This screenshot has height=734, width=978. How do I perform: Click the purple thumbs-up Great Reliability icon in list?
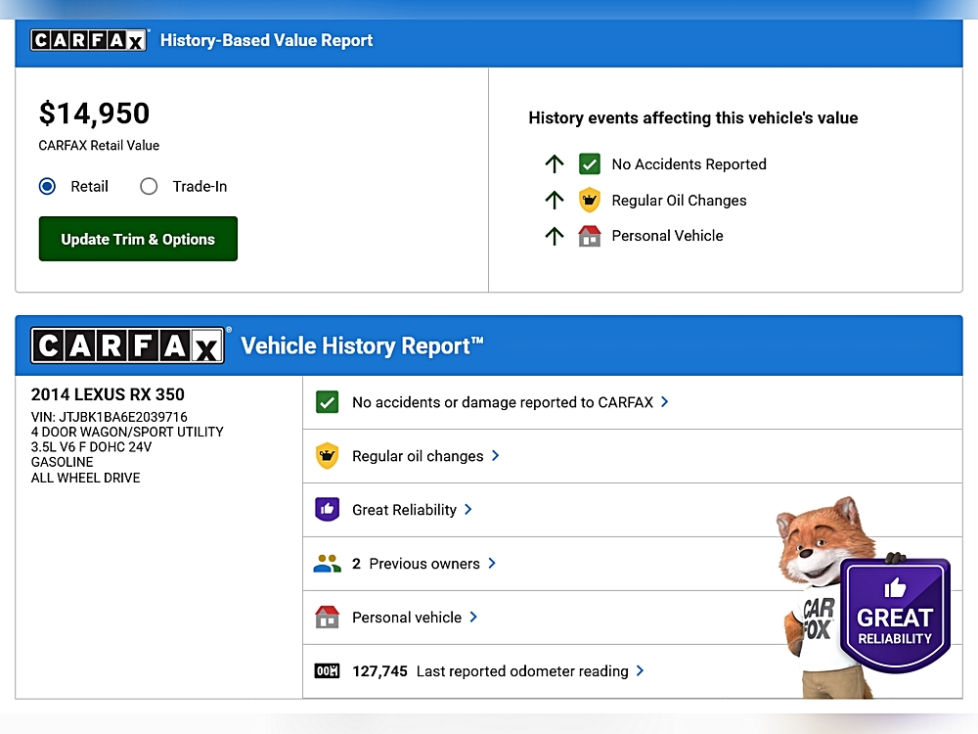(327, 510)
